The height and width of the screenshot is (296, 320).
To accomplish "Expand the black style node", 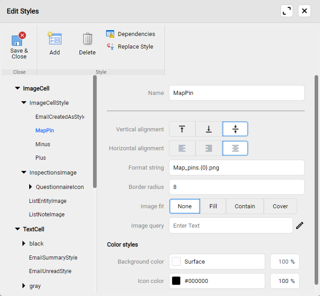I will click(x=24, y=244).
